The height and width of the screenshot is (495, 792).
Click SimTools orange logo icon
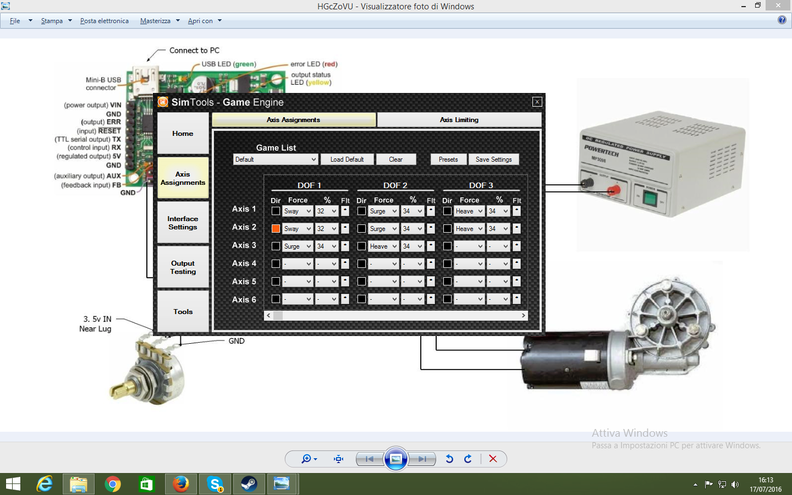point(163,102)
